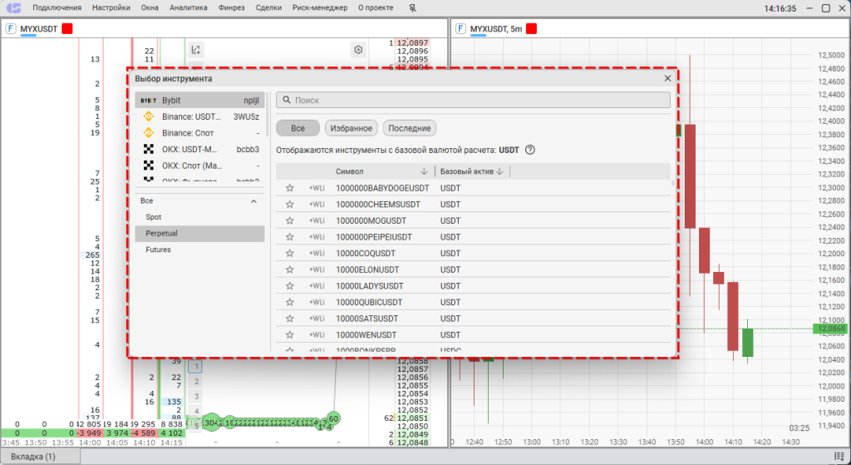Click the Поиск search field
Viewport: 851px width, 465px height.
tap(474, 100)
